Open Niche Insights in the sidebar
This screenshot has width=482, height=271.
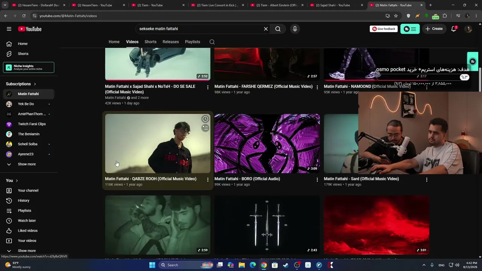[29, 67]
